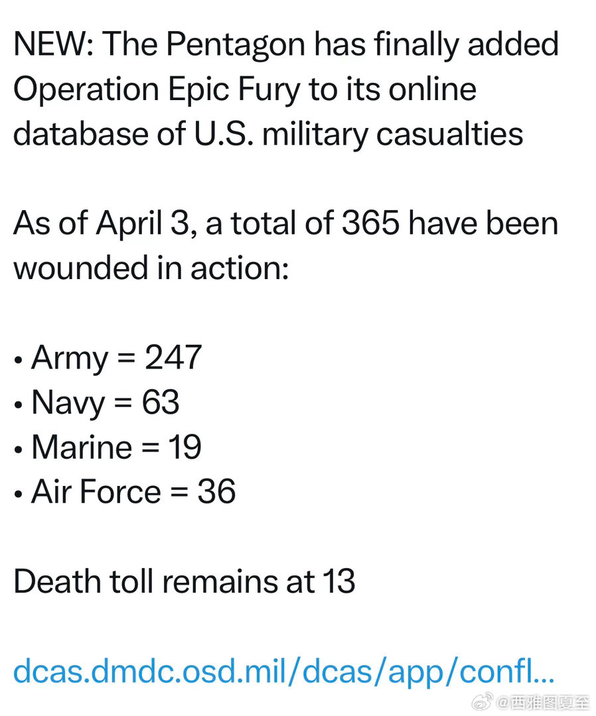This screenshot has height=716, width=596.
Task: Click the @西雅图夏至 username watermark
Action: [542, 701]
